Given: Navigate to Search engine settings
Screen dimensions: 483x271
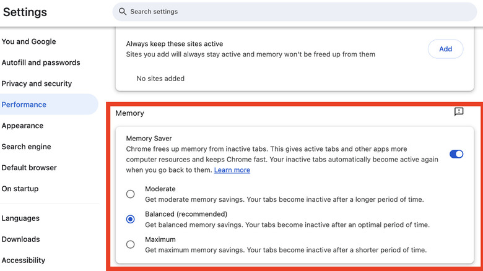Looking at the screenshot, I should [x=26, y=147].
